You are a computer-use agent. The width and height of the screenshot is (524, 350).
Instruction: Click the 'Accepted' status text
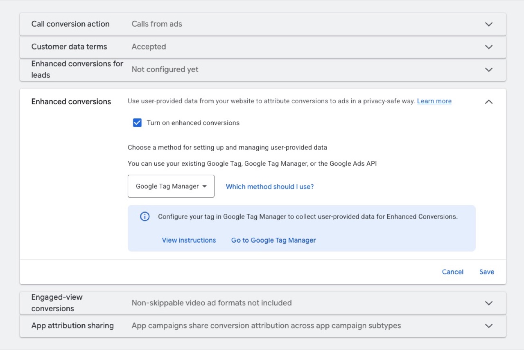(149, 47)
